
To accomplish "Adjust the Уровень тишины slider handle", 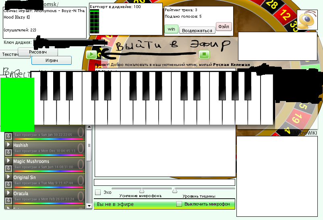I will coord(175,190).
